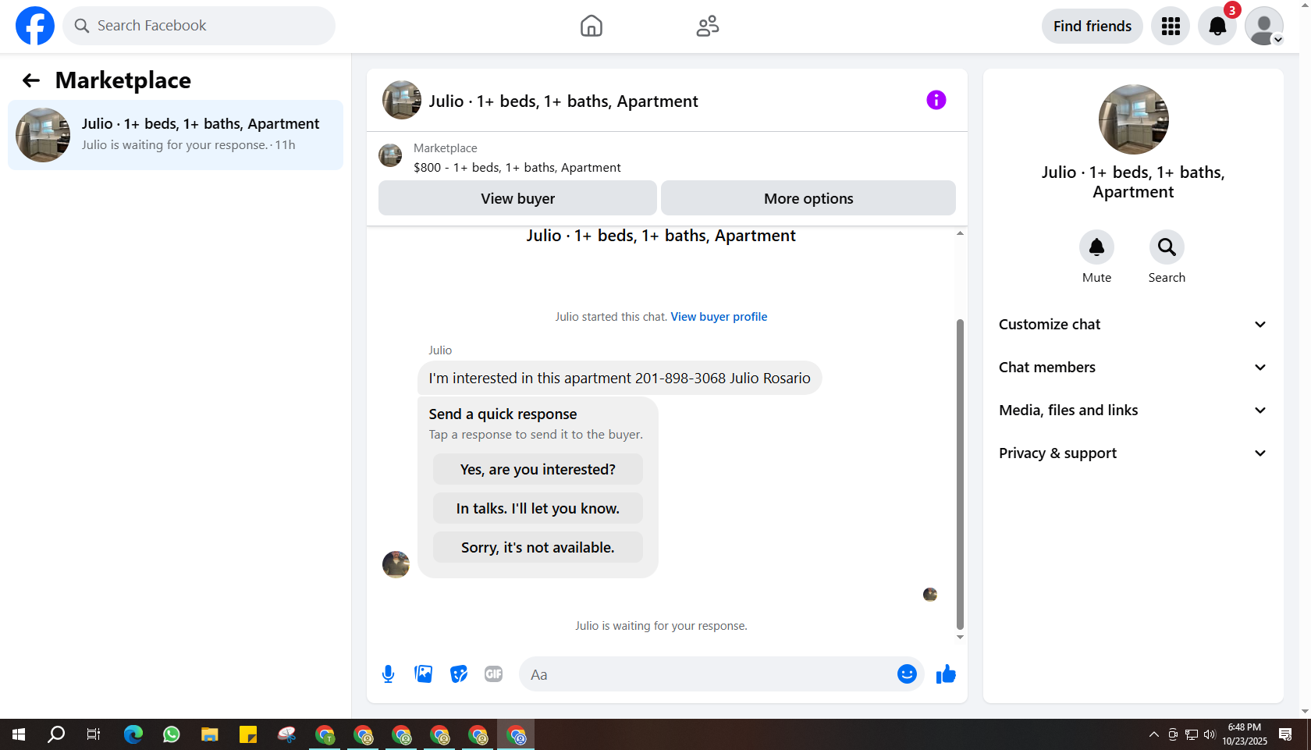Viewport: 1311px width, 750px height.
Task: Click View buyer button
Action: click(x=517, y=198)
